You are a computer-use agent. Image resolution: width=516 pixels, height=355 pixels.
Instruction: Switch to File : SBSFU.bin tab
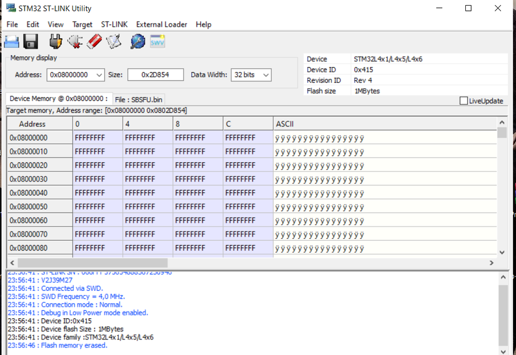point(139,99)
